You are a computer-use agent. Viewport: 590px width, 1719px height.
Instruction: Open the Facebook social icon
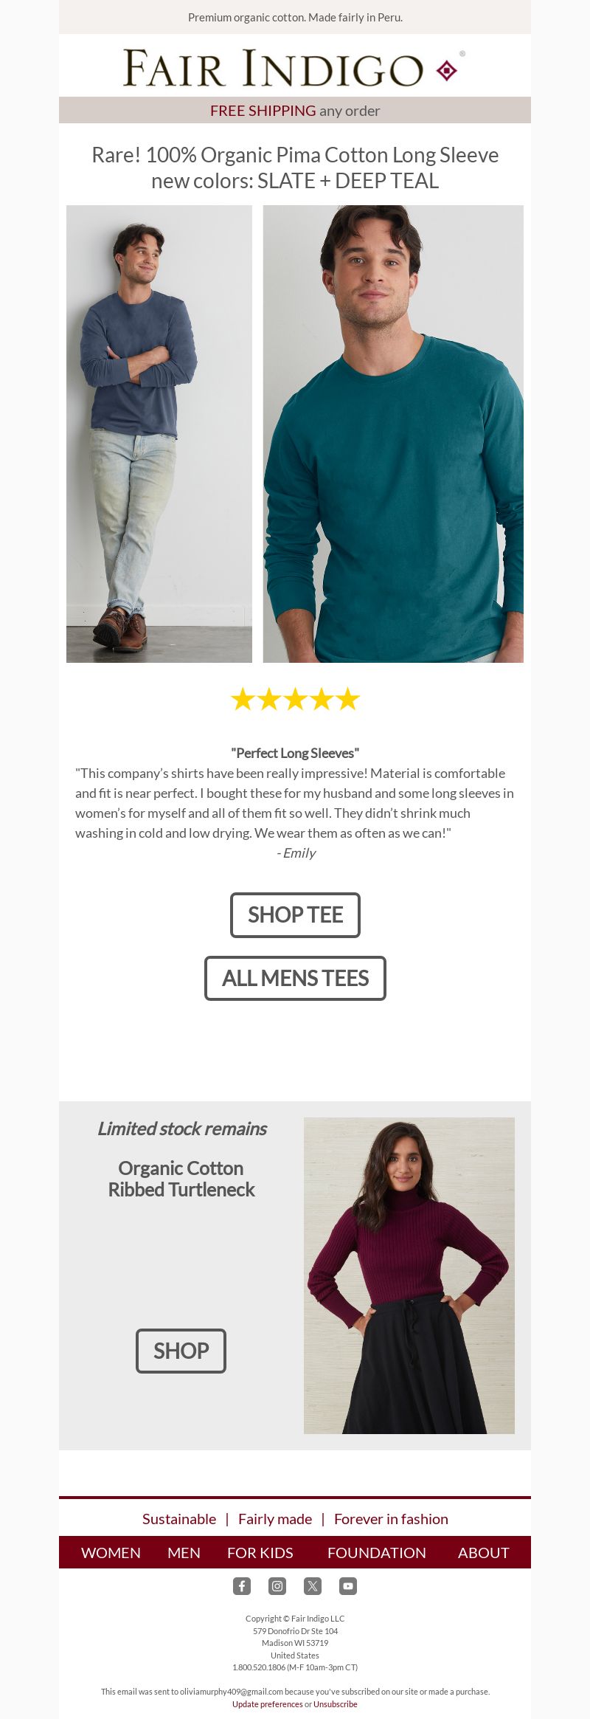click(242, 1585)
